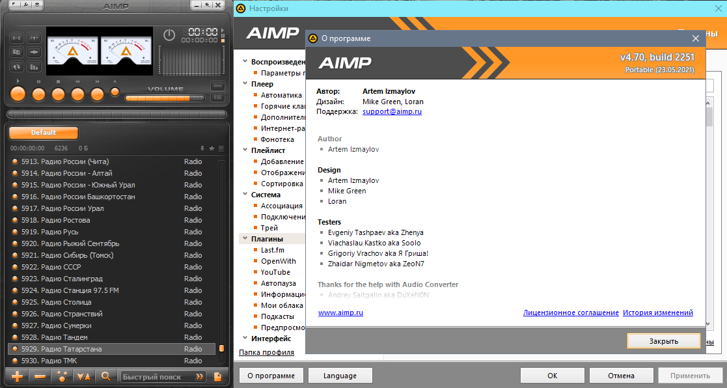
Task: Open Фонотека settings page
Action: point(277,139)
